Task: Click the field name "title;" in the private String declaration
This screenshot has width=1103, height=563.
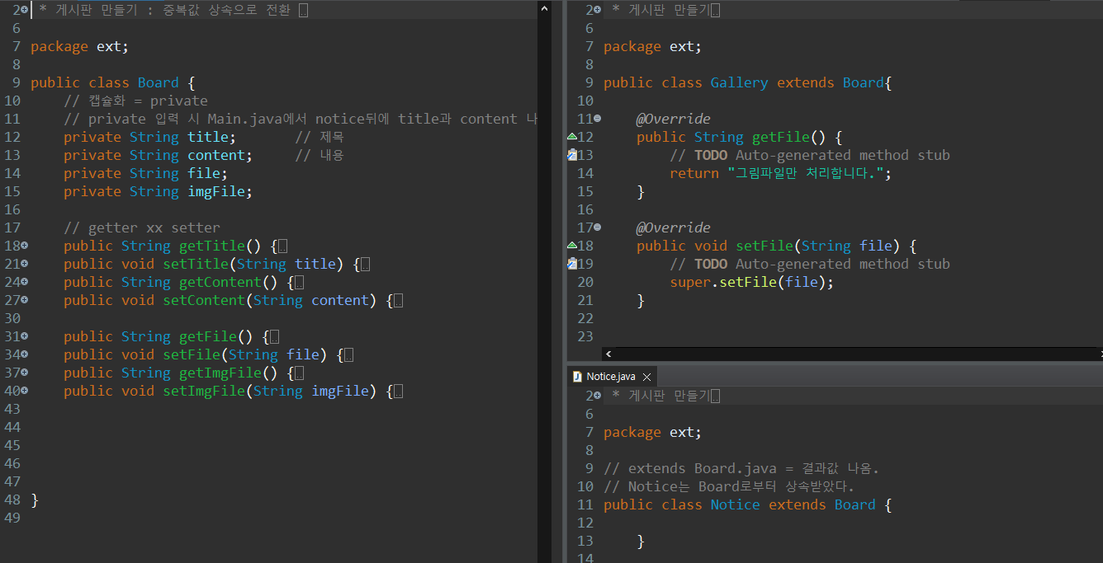Action: 211,137
